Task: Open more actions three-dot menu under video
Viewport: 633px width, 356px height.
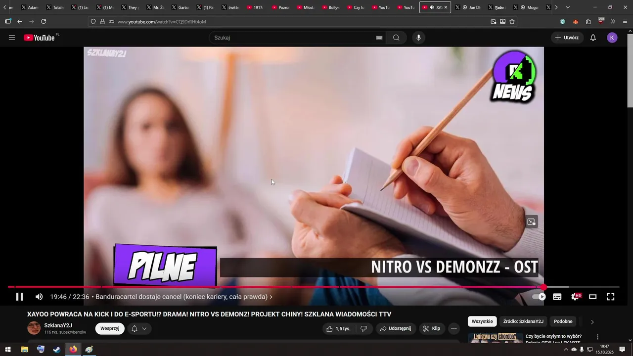Action: pyautogui.click(x=454, y=328)
